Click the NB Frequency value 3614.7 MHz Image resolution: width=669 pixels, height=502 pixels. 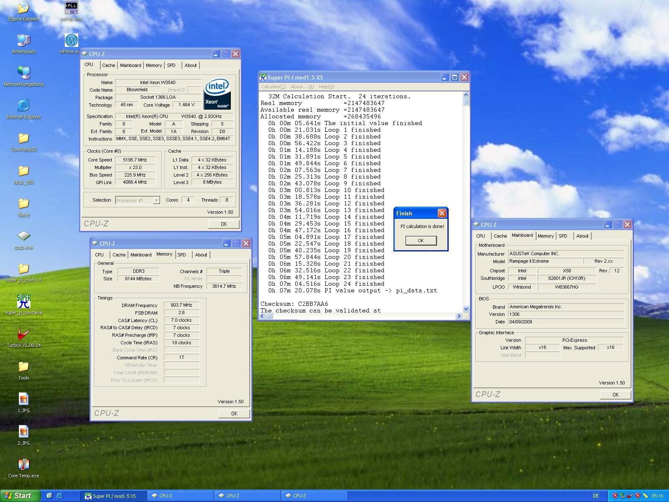(x=224, y=286)
